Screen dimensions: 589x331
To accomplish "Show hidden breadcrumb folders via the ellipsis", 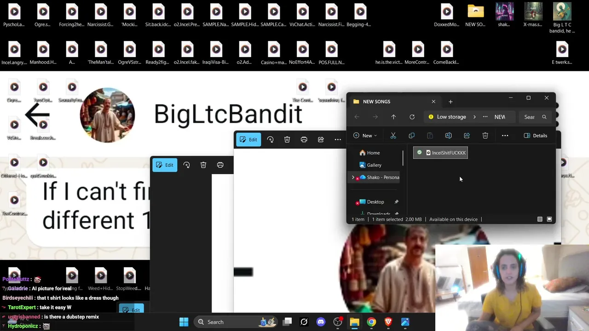I will coord(485,117).
